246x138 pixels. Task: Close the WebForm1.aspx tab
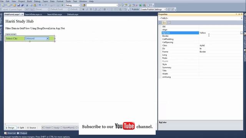tap(22, 15)
